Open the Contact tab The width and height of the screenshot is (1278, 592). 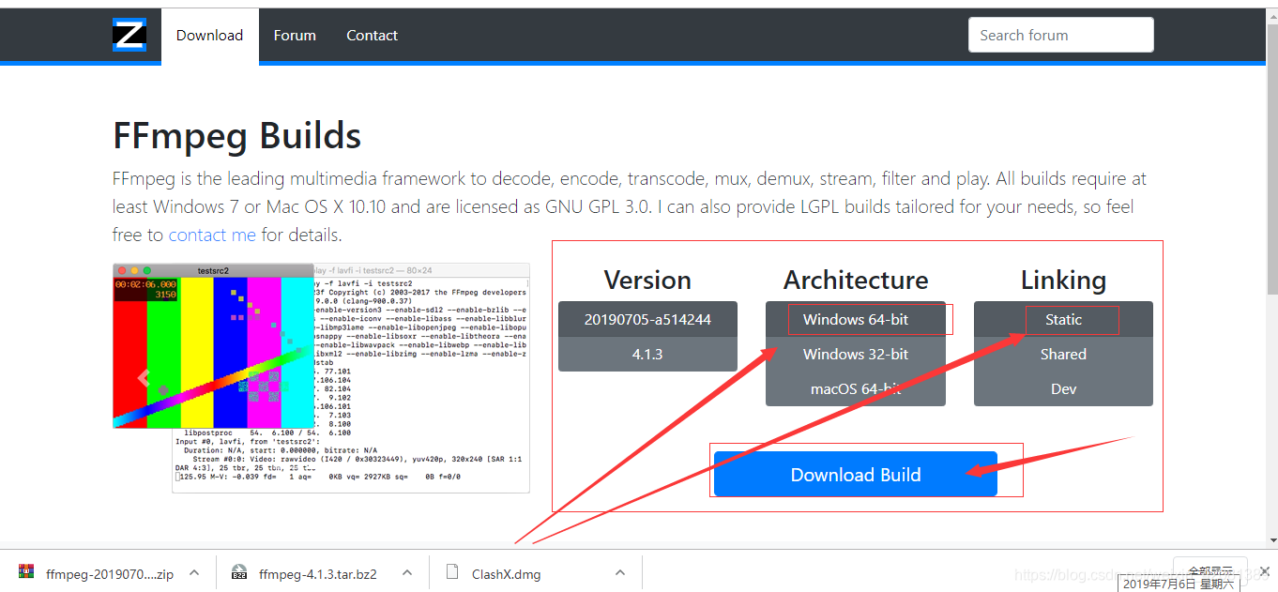click(x=372, y=36)
